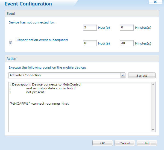Image resolution: width=164 pixels, height=150 pixels.
Task: Select the Activate Connection combo box
Action: click(x=67, y=75)
